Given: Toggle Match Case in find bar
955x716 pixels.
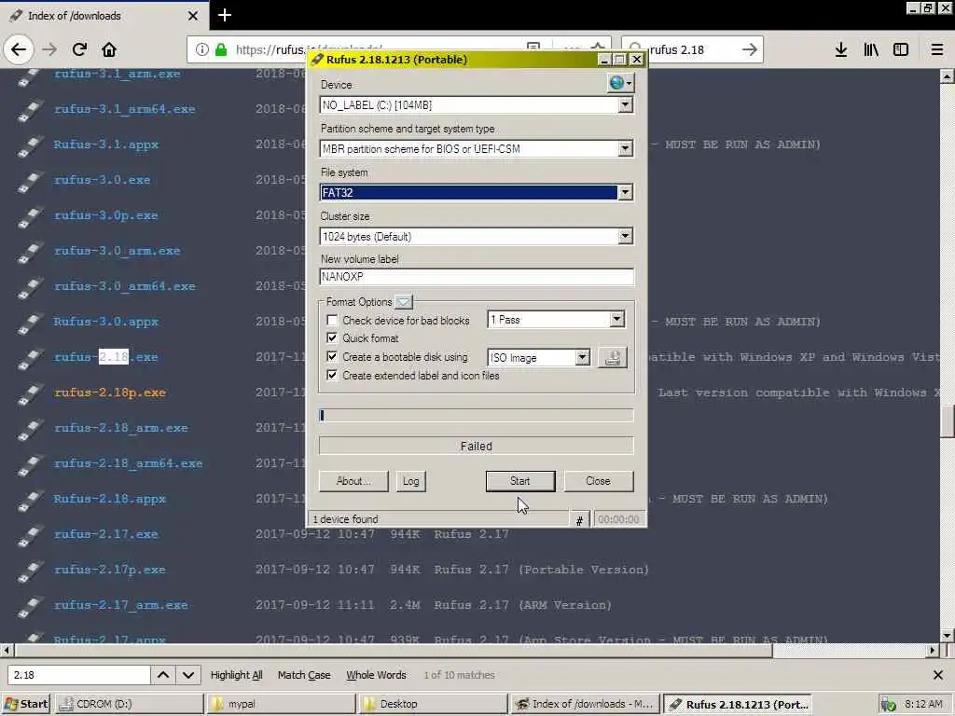Looking at the screenshot, I should click(x=304, y=675).
